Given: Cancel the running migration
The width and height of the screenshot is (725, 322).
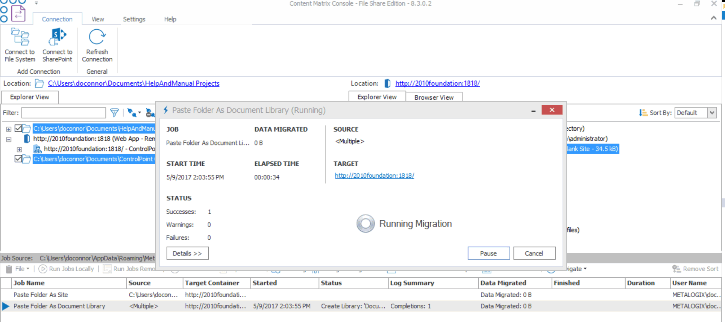Looking at the screenshot, I should (534, 253).
